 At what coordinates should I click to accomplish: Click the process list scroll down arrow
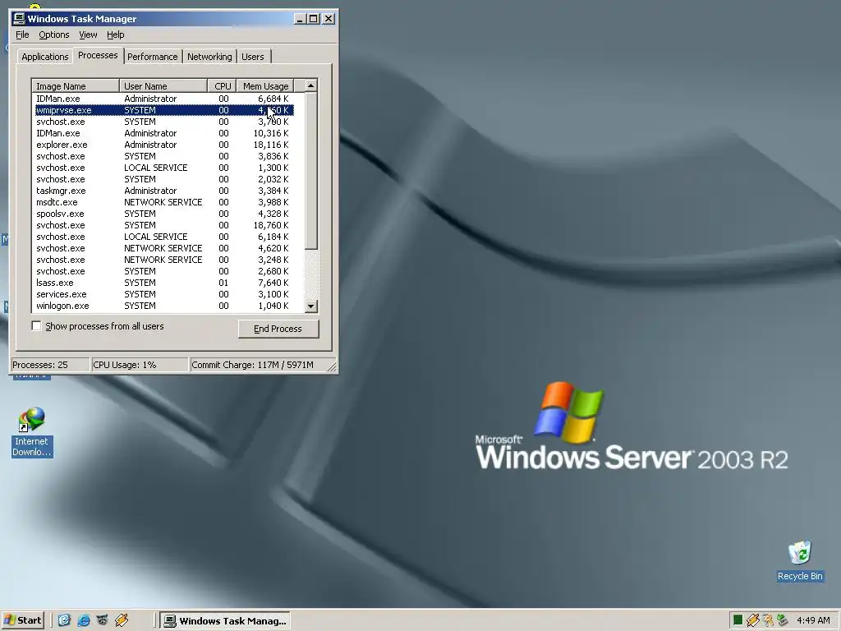(311, 306)
